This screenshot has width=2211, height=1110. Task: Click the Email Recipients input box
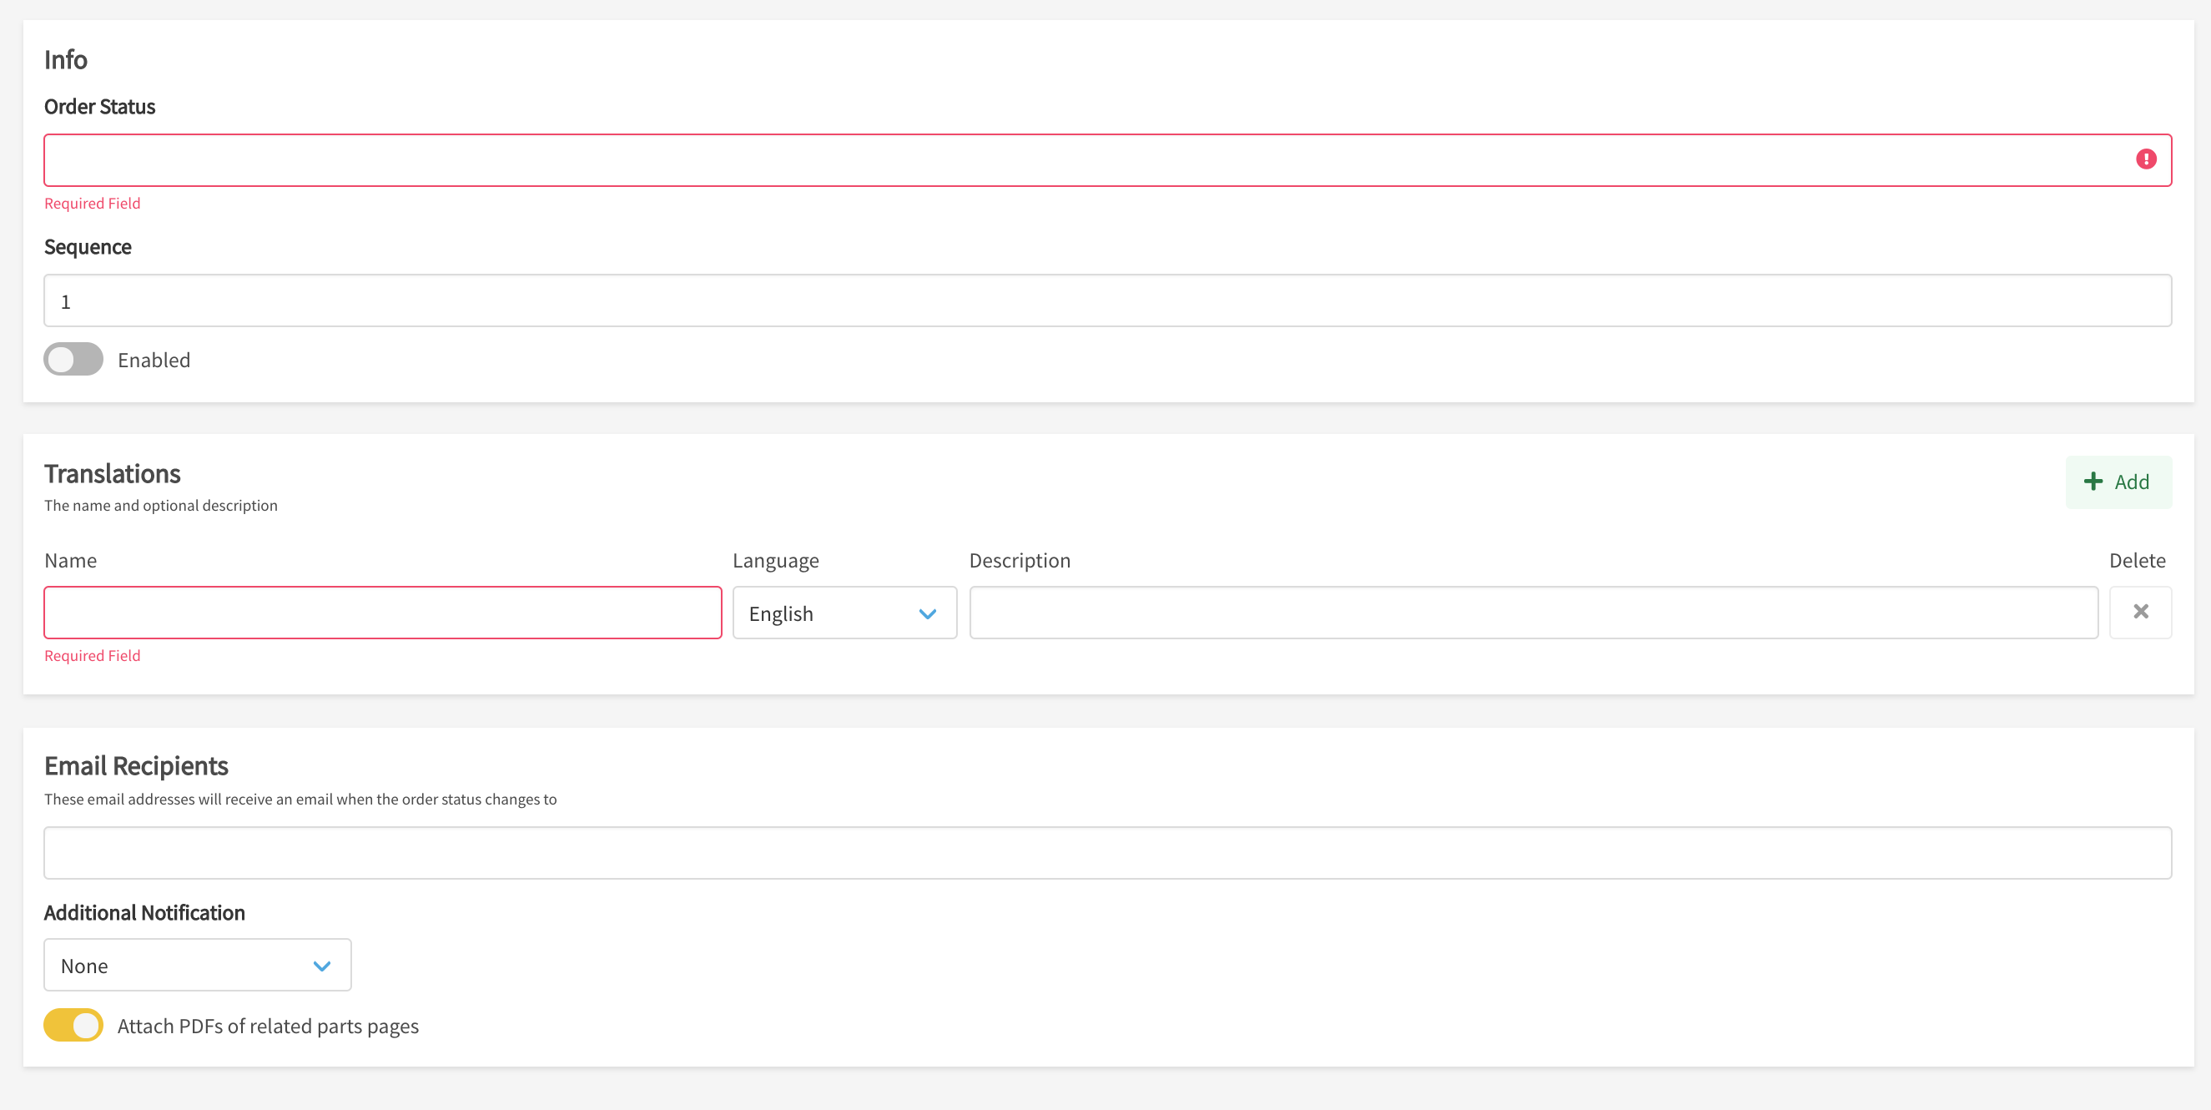click(x=1107, y=852)
